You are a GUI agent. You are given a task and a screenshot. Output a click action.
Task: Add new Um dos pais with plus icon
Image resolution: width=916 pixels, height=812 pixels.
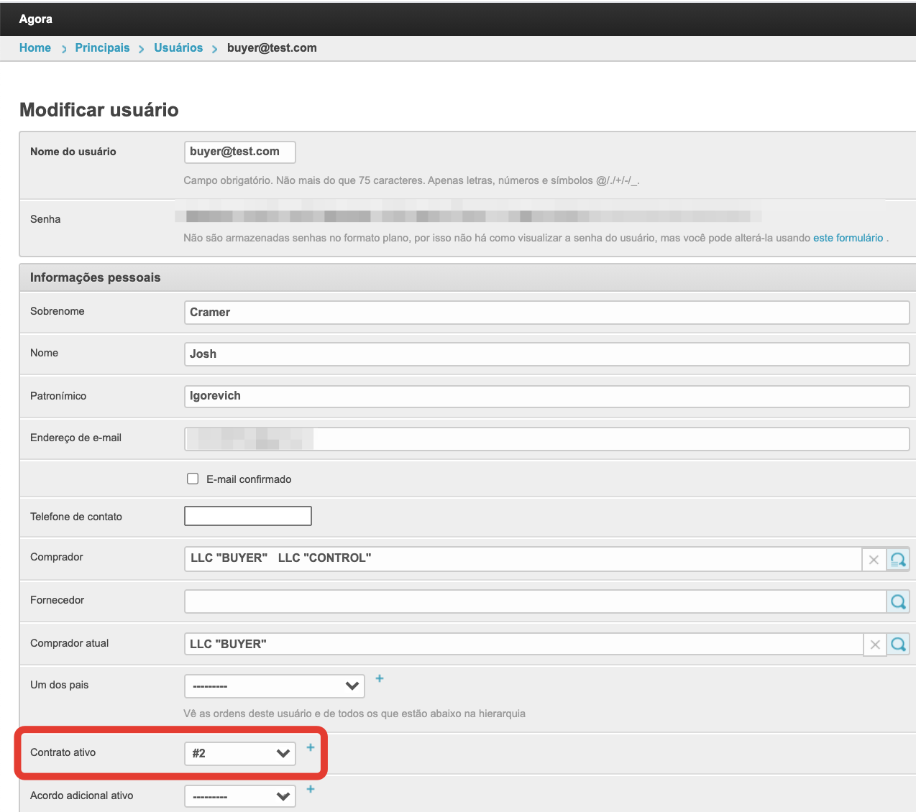pos(380,678)
